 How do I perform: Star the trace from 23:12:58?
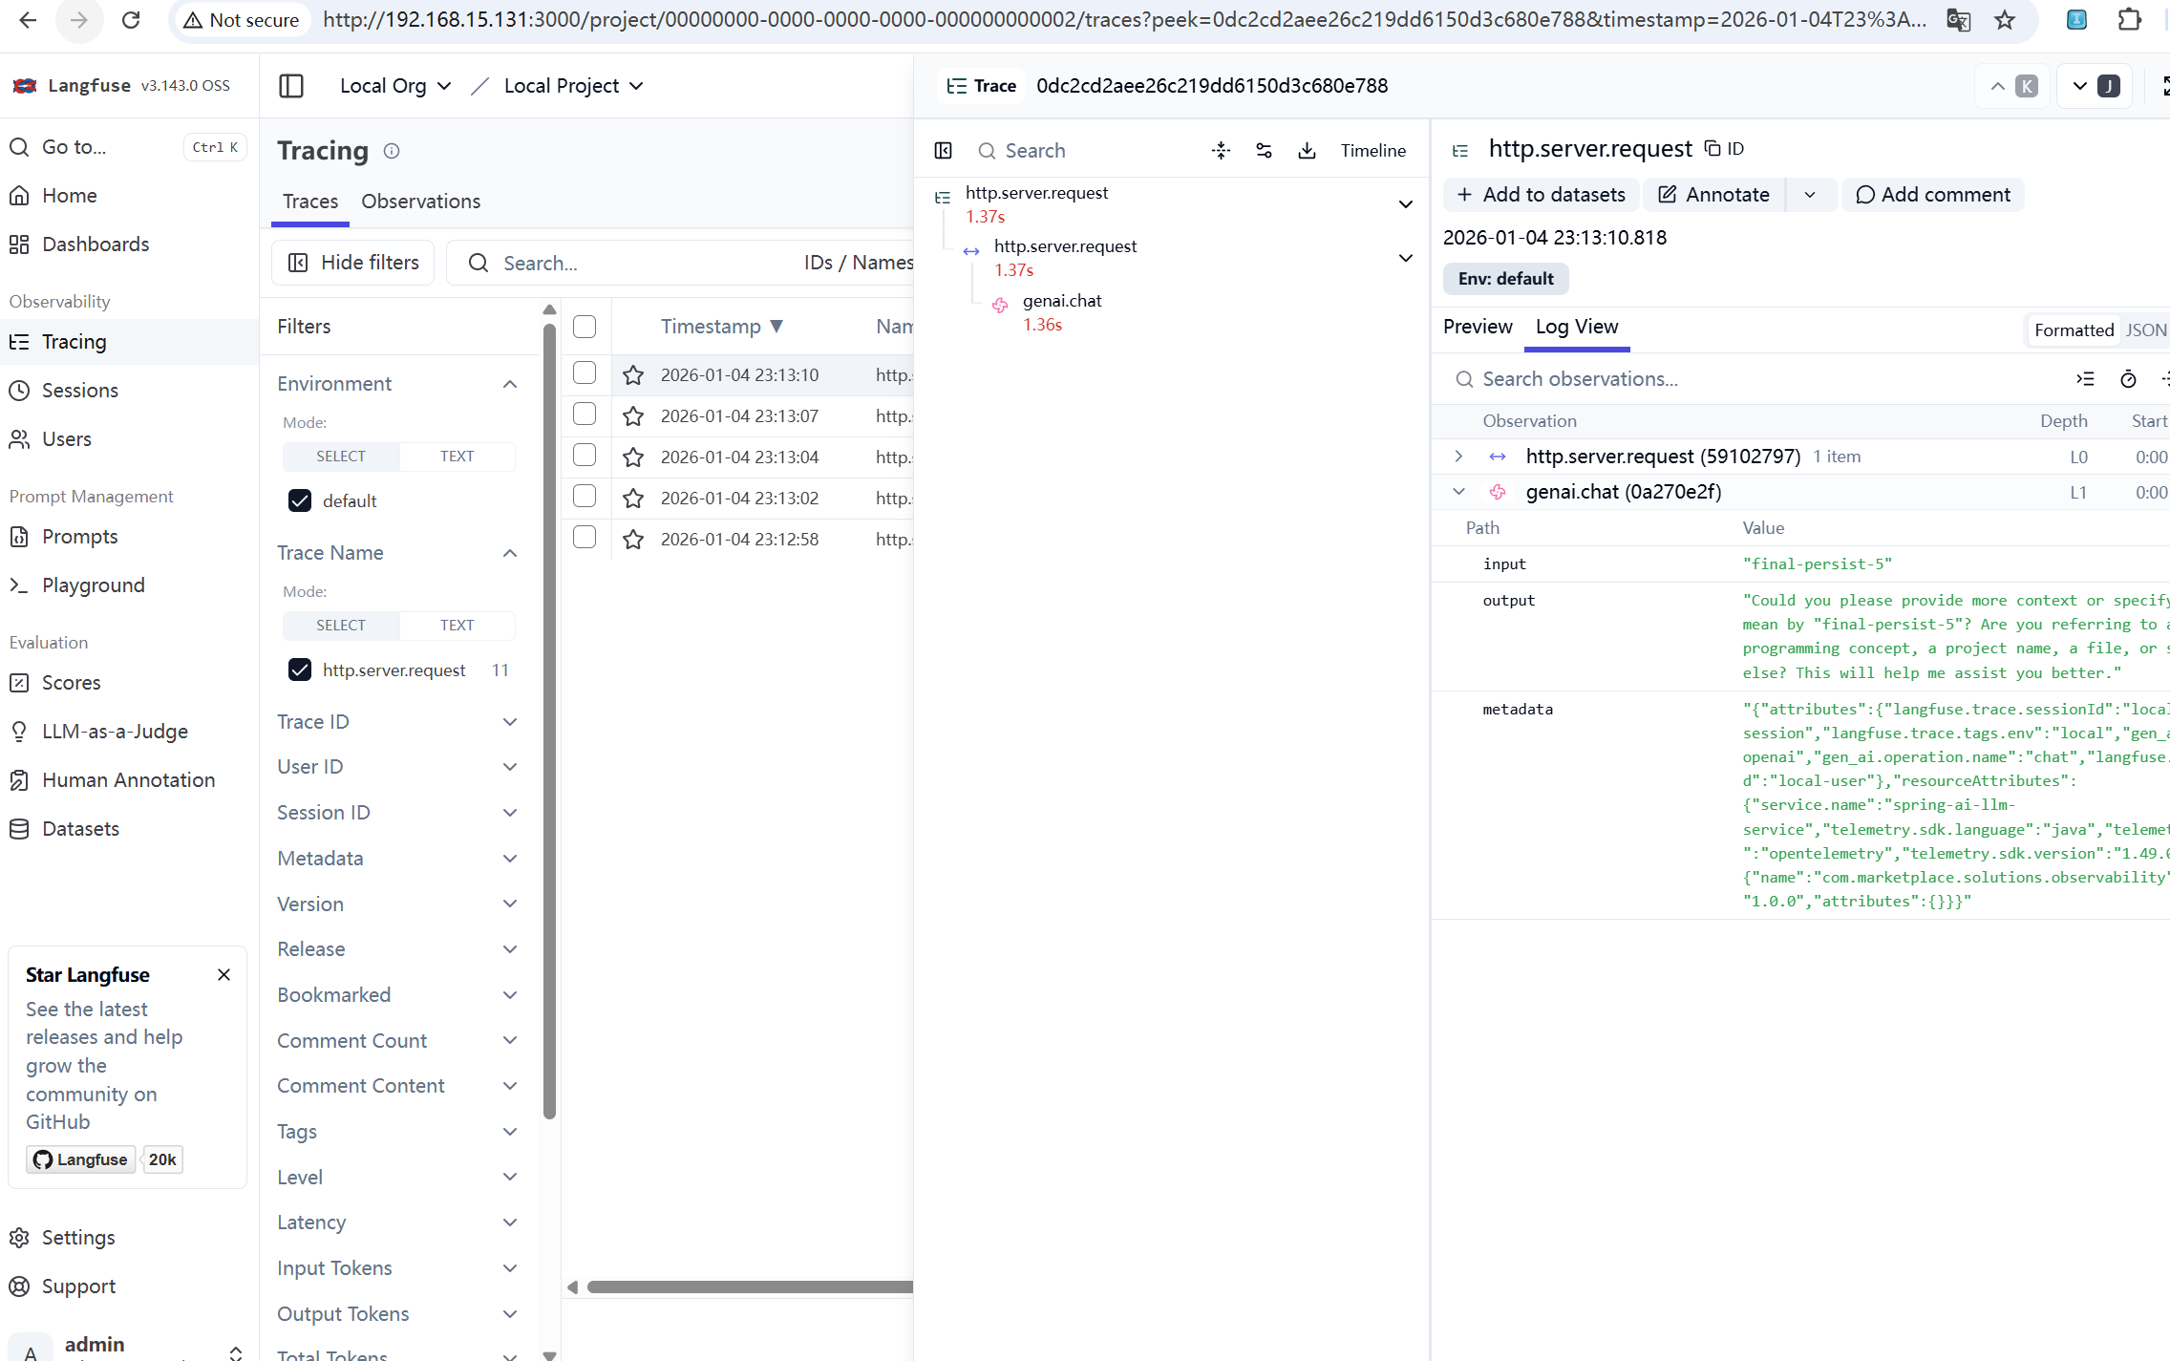(x=633, y=539)
